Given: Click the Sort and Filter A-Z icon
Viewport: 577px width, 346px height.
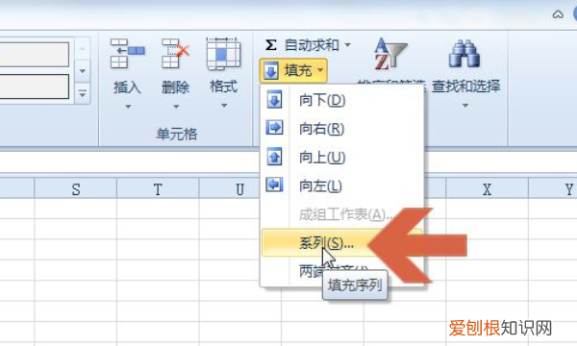Looking at the screenshot, I should pyautogui.click(x=390, y=54).
